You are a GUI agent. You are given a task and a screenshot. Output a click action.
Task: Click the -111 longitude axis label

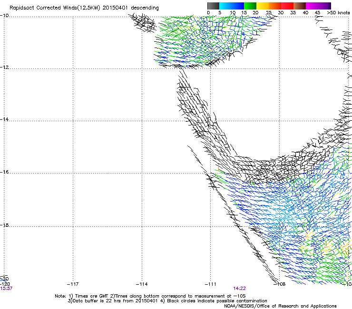click(211, 284)
